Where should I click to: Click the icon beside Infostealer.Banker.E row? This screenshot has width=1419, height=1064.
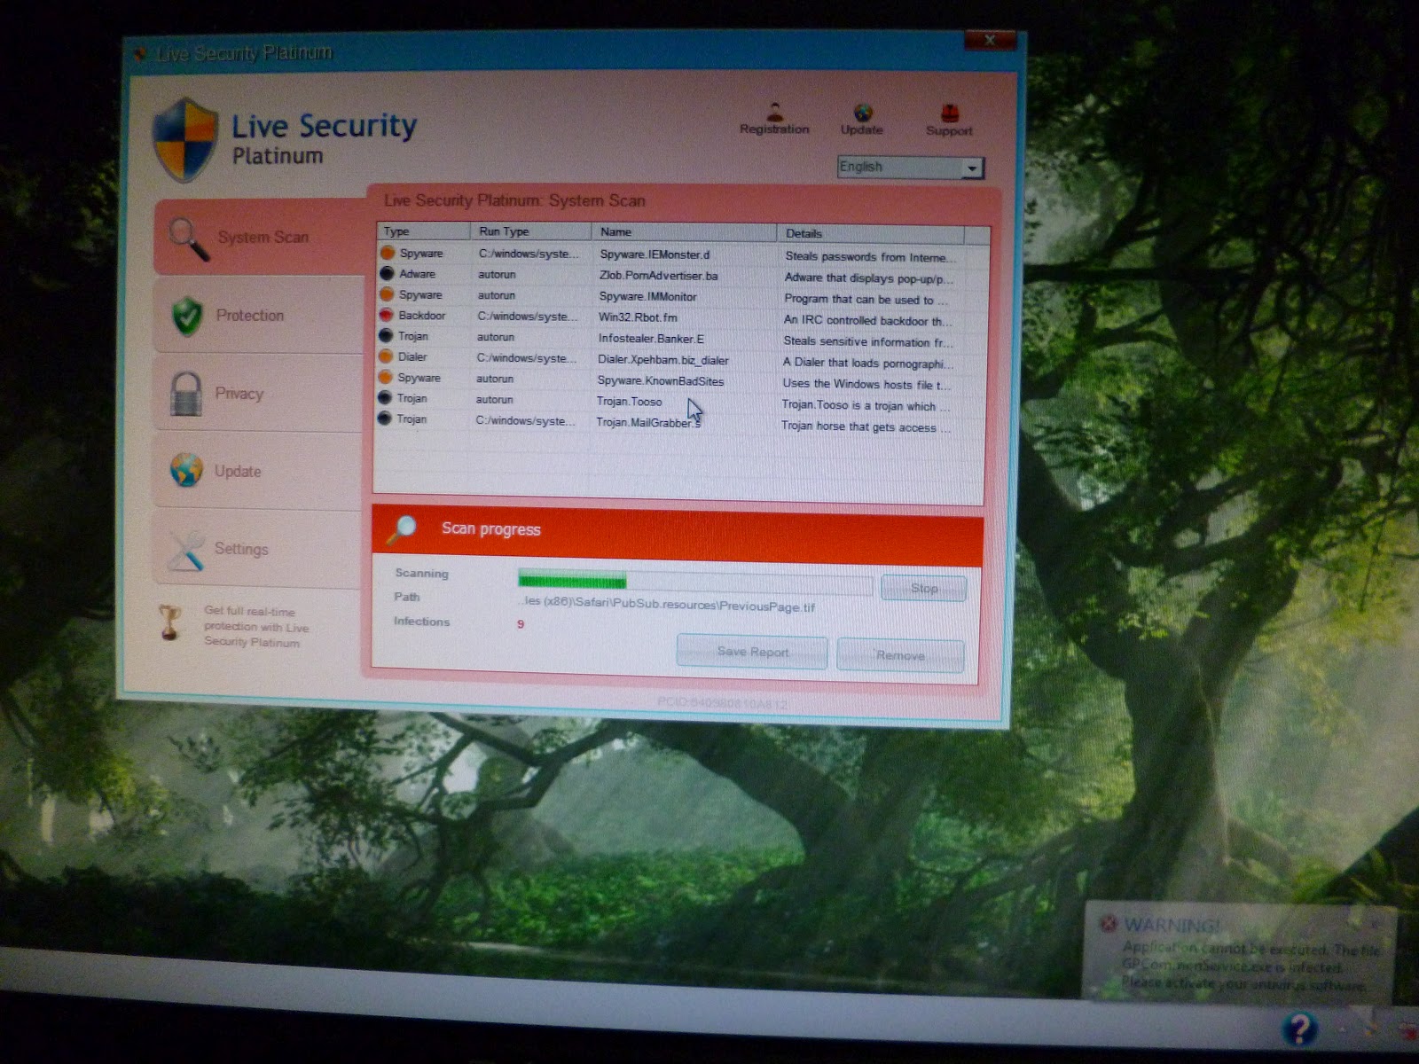(x=386, y=336)
